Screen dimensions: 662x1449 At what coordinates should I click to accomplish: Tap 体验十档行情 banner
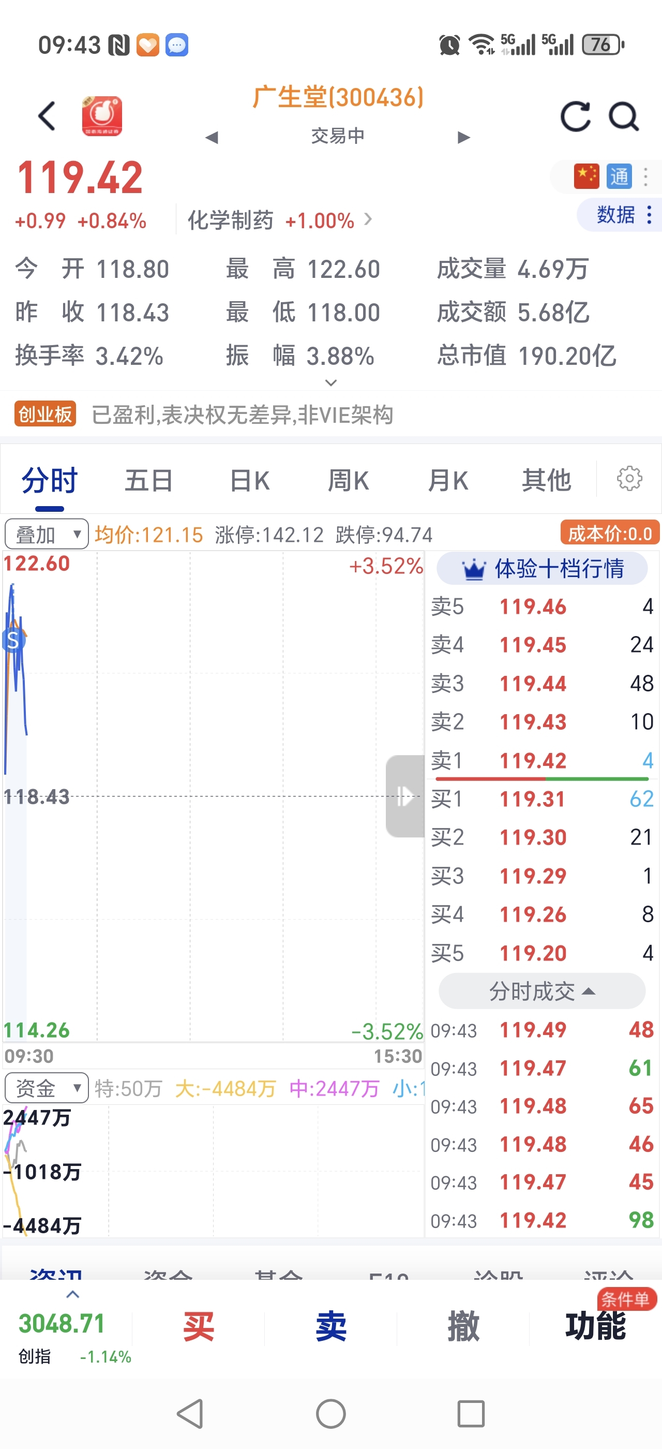click(x=541, y=569)
